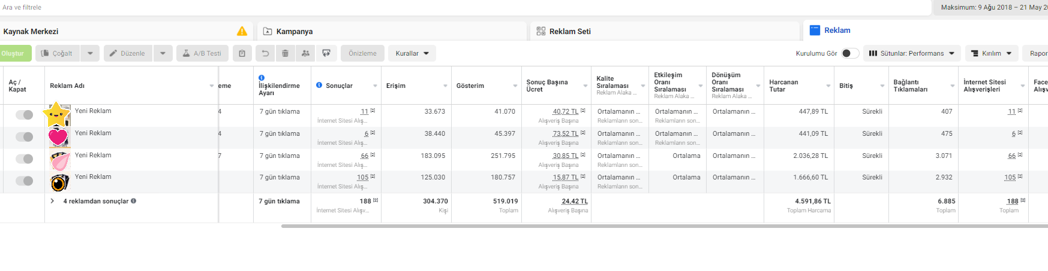Click the clipboard paste icon in toolbar
Screen dimensions: 1048x271
pos(242,53)
